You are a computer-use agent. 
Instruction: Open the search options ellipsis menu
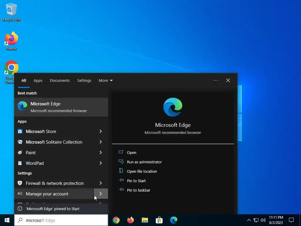[215, 80]
